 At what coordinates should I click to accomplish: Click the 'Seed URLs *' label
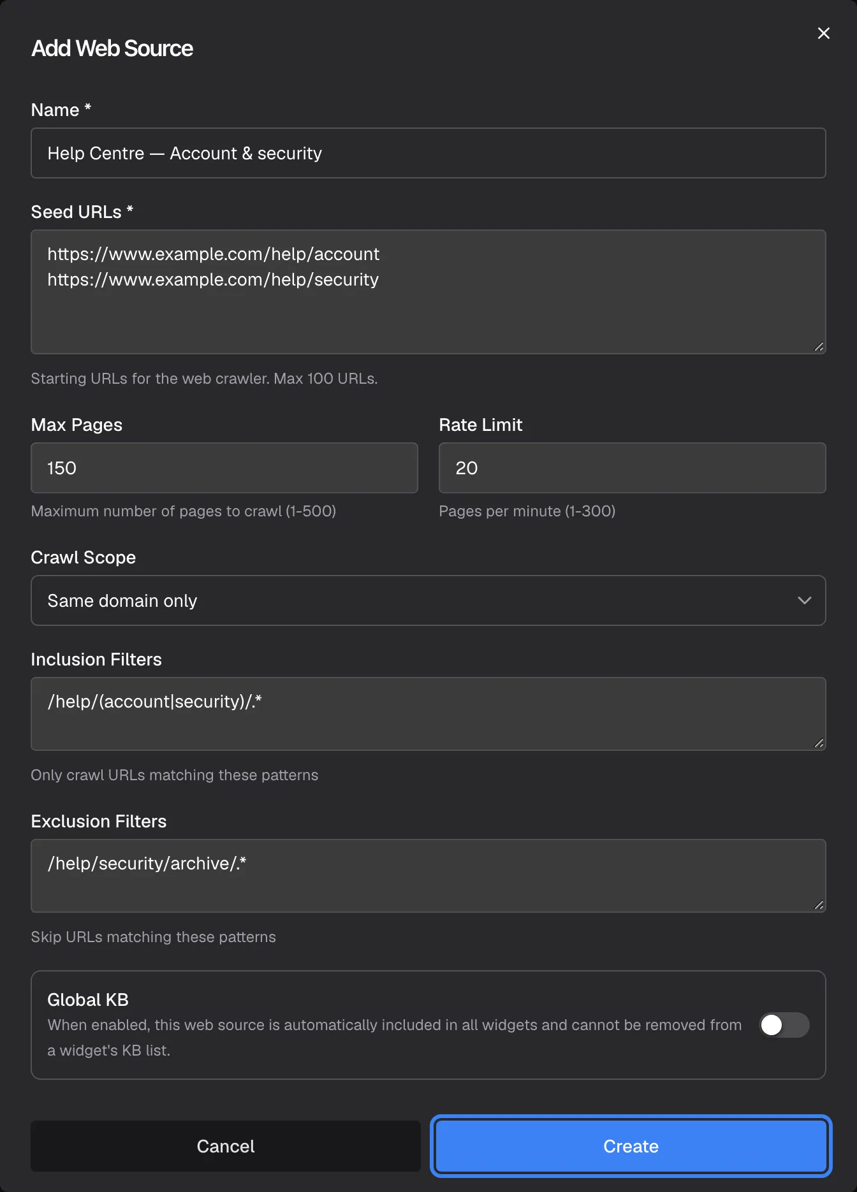point(82,212)
